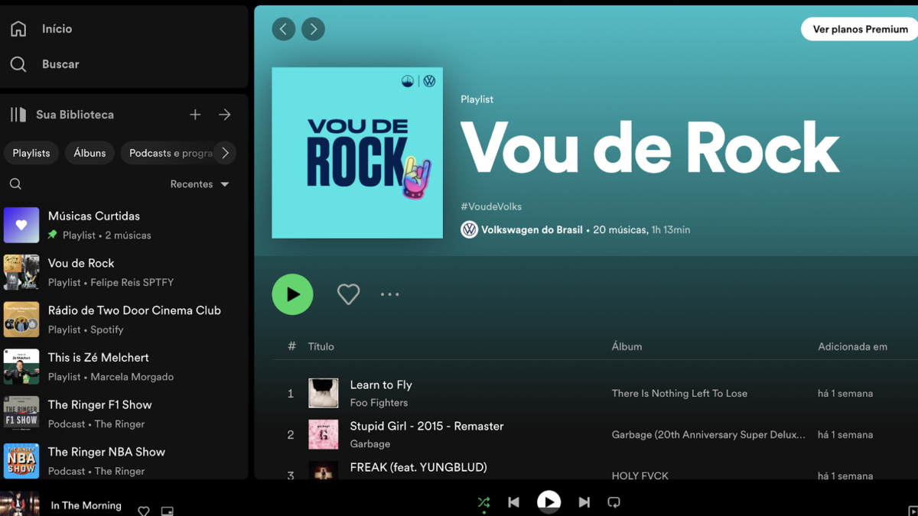
Task: Click Stupid Girl album thumbnail
Action: click(x=324, y=435)
